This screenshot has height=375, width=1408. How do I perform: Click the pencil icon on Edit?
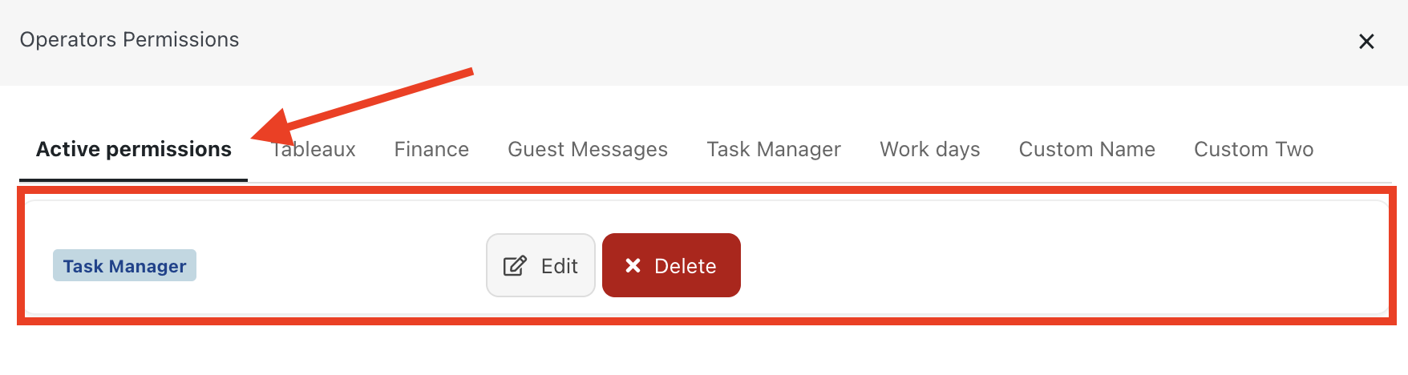tap(515, 266)
